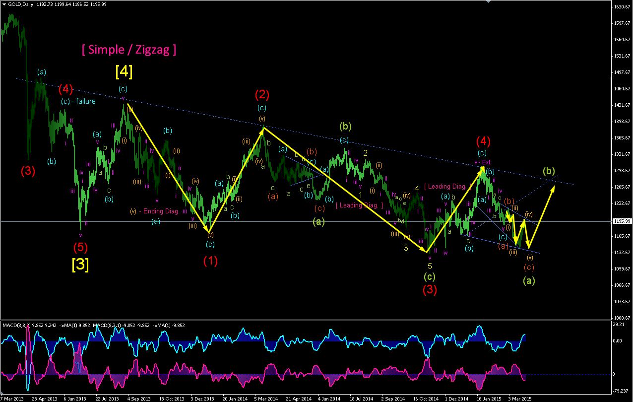Click the '22 Jul 2013' date on the time axis

pyautogui.click(x=107, y=399)
